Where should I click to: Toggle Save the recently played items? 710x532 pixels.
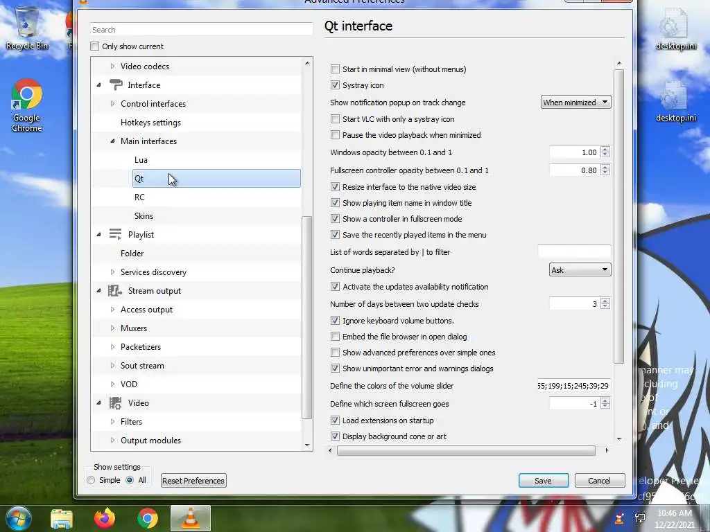[x=335, y=235]
